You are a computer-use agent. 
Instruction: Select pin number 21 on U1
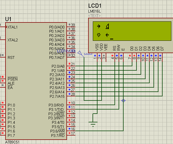pos(73,64)
